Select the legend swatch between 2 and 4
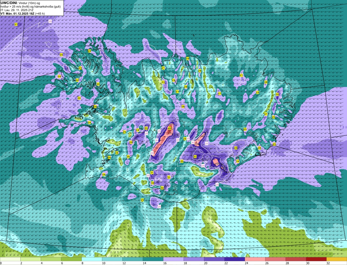Viewport: 347px width, 265px height. point(31,259)
